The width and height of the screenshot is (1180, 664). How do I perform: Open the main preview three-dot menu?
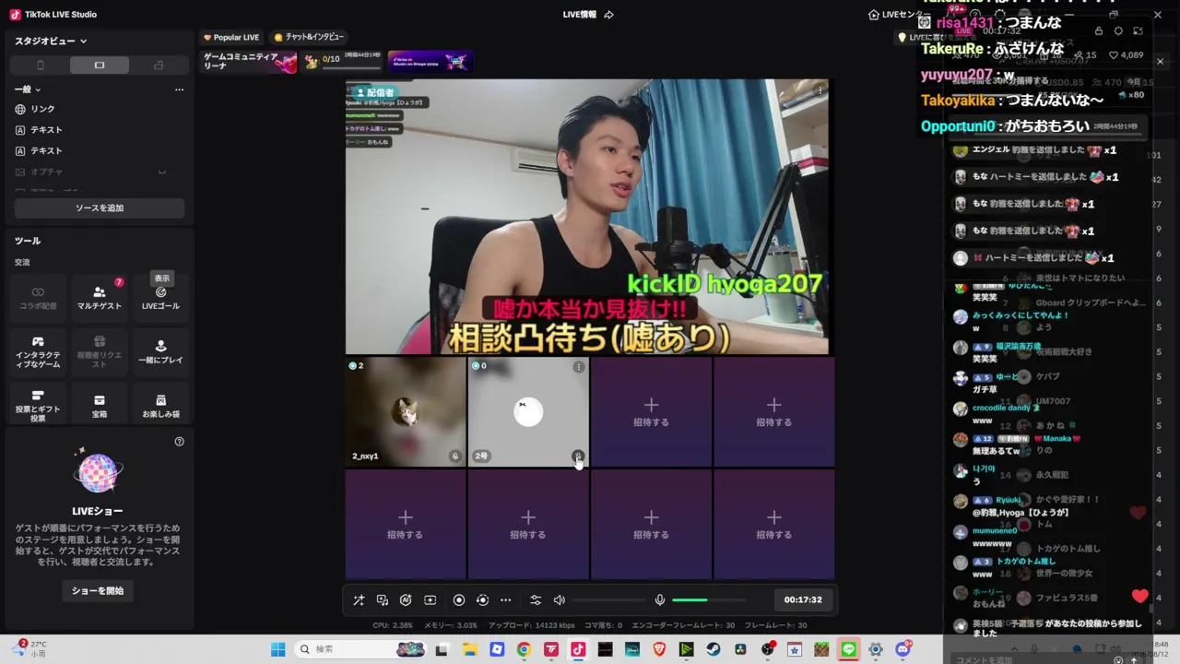coord(820,90)
